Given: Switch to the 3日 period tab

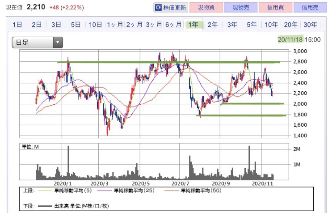Looking at the screenshot, I should click(x=56, y=25).
